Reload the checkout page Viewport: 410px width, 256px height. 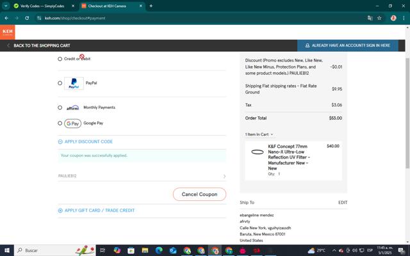pos(27,18)
